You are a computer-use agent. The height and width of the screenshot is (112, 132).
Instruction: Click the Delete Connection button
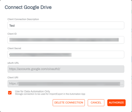tap(69, 103)
